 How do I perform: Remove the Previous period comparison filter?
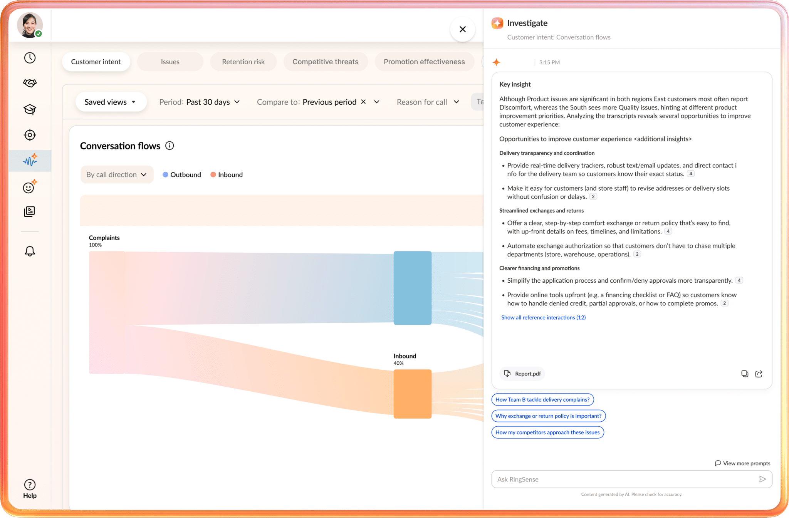click(x=363, y=102)
